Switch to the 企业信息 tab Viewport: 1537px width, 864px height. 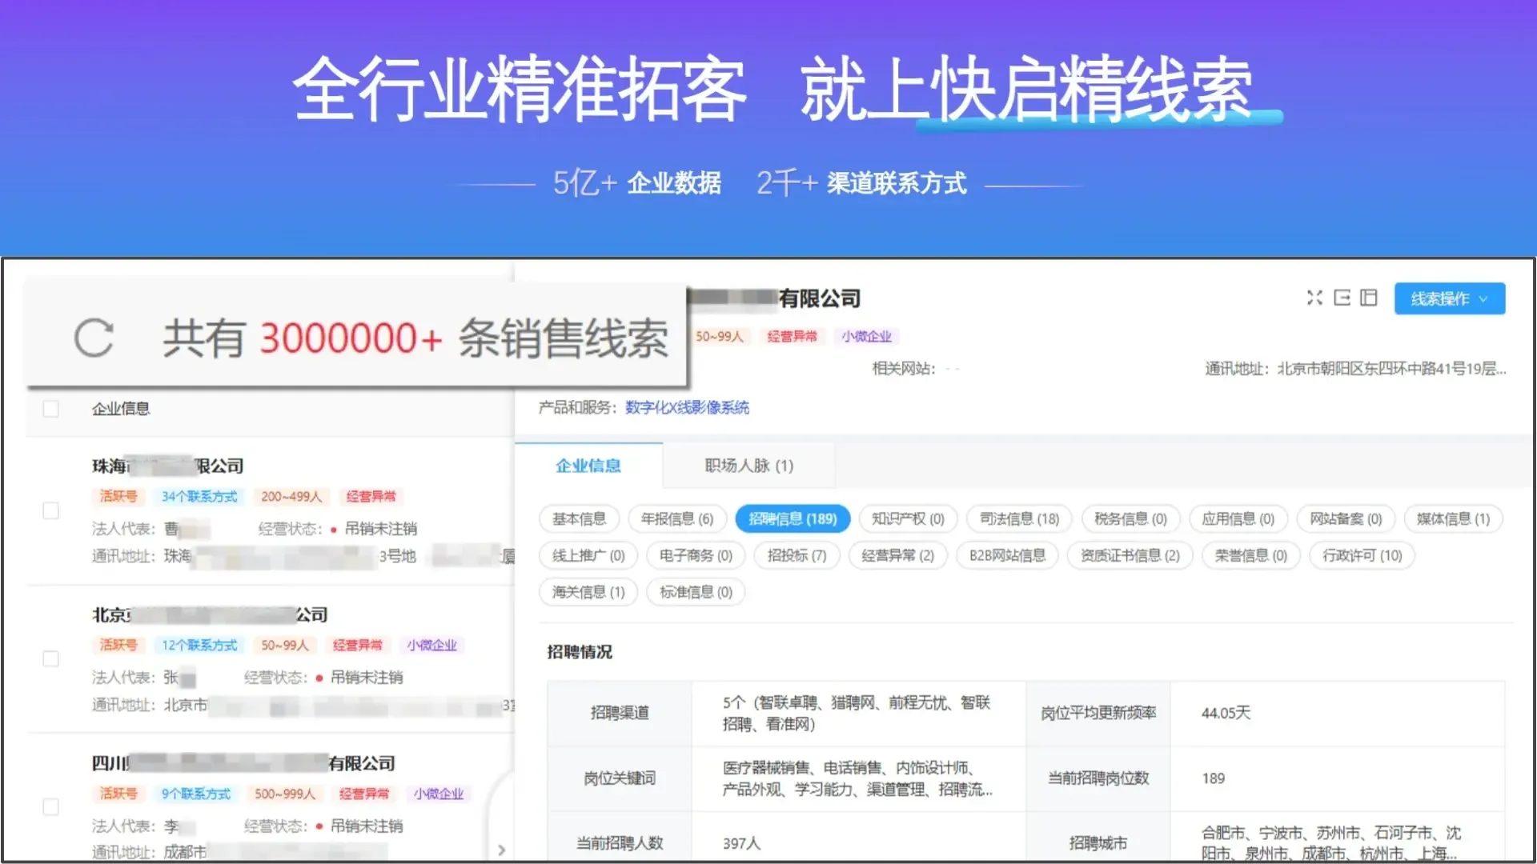pos(588,466)
